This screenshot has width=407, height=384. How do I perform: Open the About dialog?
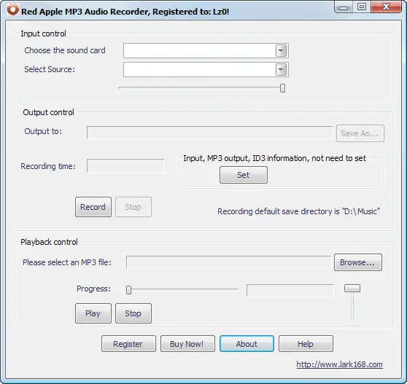(x=247, y=344)
